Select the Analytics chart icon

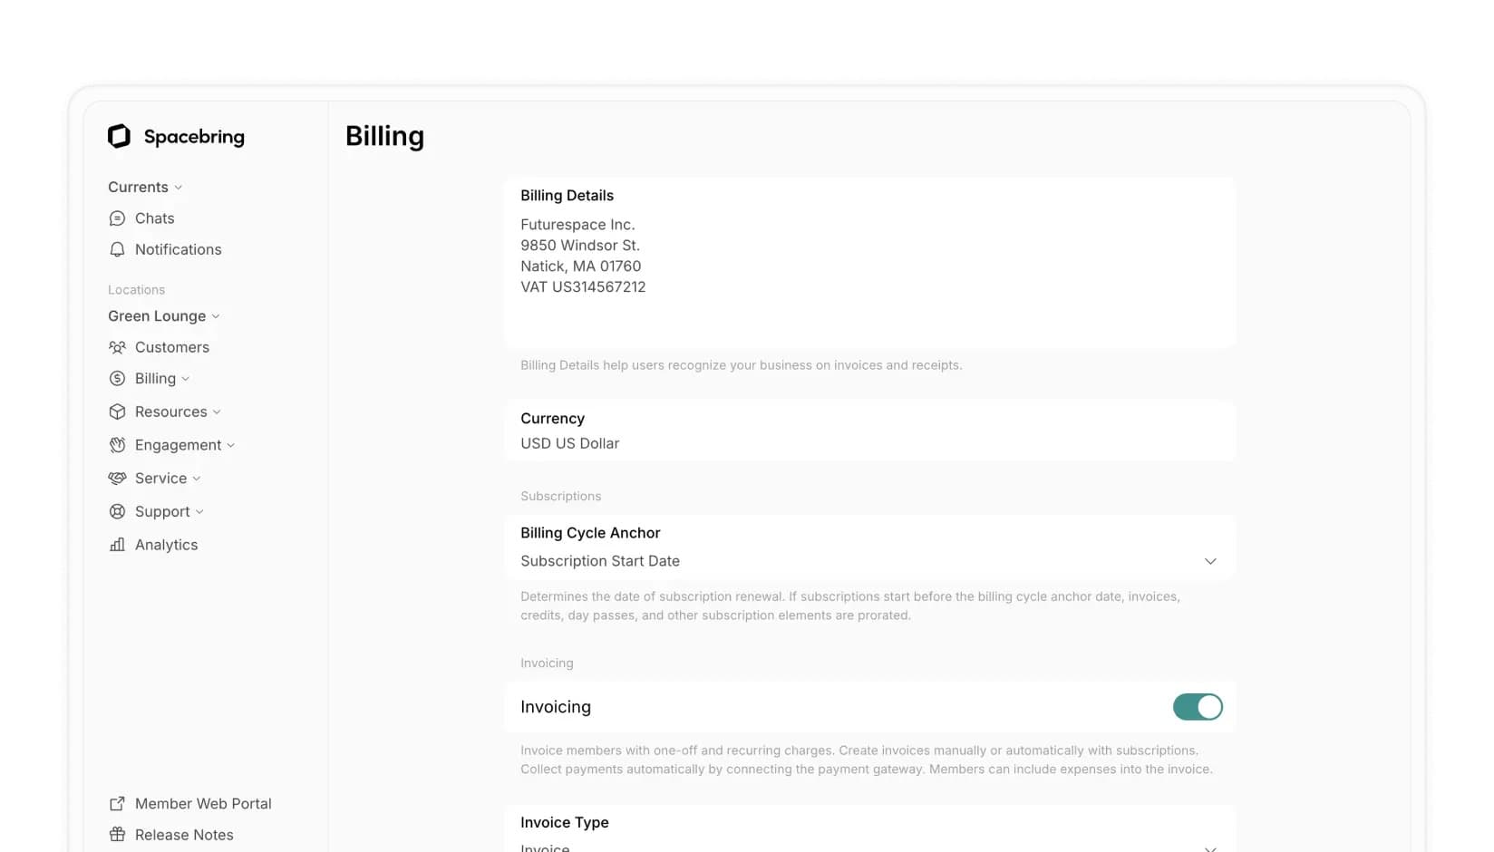(x=118, y=545)
